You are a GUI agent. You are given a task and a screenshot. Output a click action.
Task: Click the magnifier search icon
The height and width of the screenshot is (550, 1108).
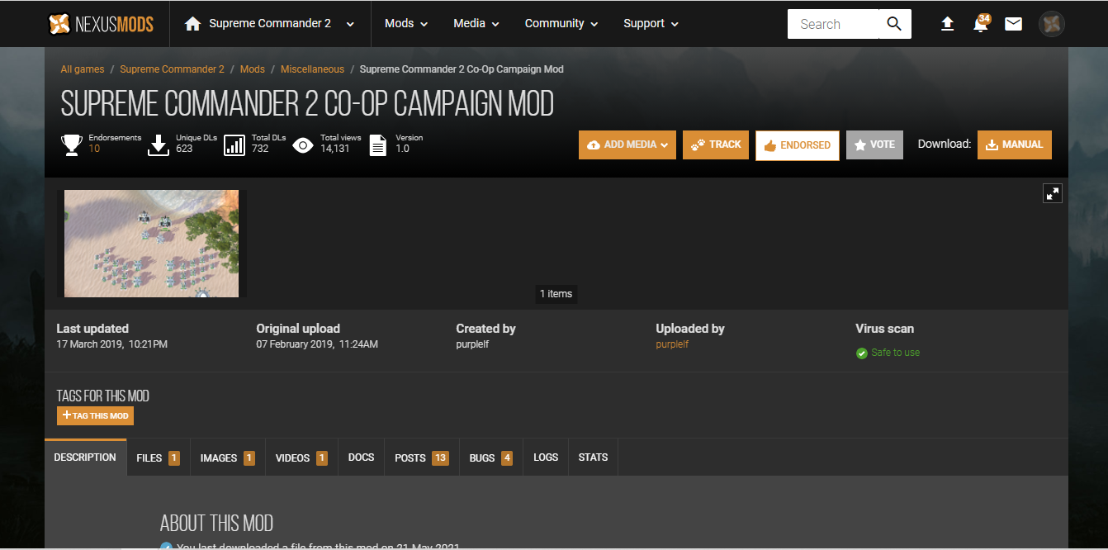point(894,24)
